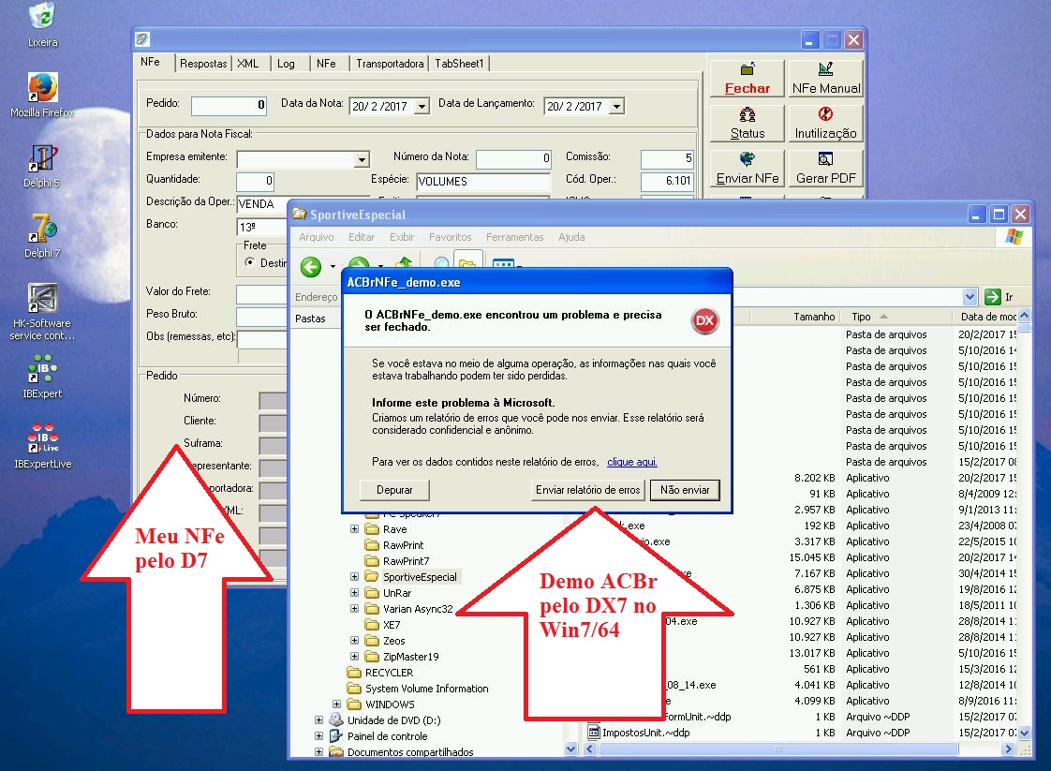Viewport: 1051px width, 771px height.
Task: Click the Pedido number input field
Action: click(x=229, y=105)
